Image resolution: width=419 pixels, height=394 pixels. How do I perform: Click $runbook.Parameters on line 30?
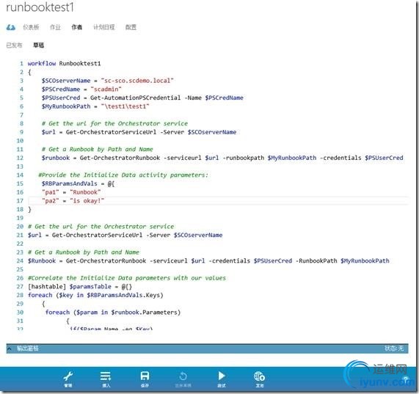point(146,312)
